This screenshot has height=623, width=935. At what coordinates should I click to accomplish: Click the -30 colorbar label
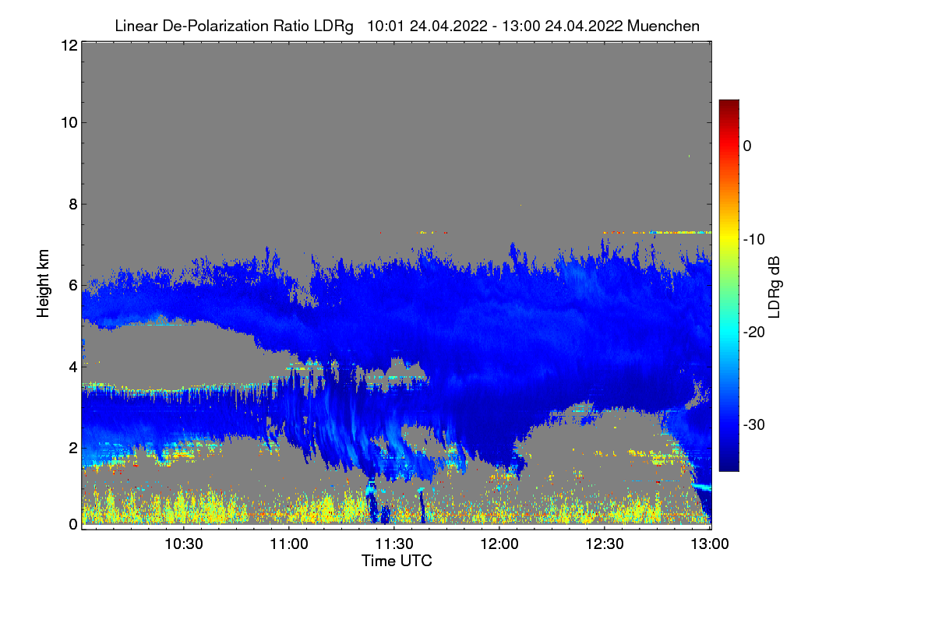754,424
